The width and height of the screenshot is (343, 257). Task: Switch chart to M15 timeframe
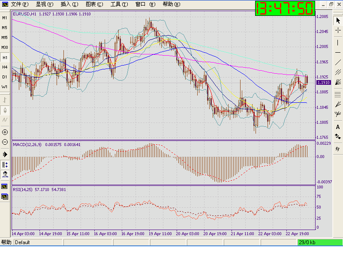click(5, 37)
